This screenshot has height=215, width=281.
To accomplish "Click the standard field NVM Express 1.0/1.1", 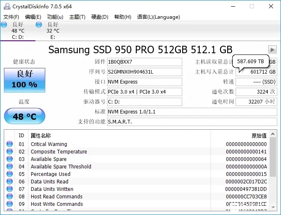I will (x=192, y=112).
